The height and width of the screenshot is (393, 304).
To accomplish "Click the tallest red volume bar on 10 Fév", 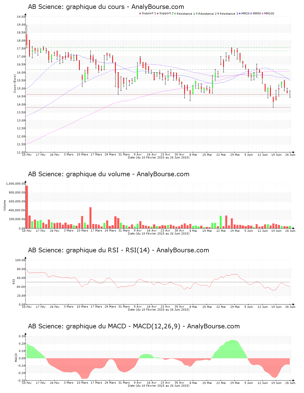I will coord(27,207).
